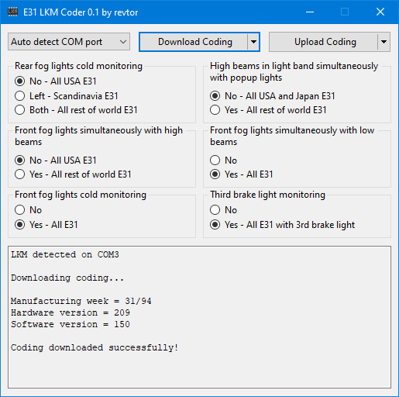The height and width of the screenshot is (397, 399).
Task: Select fog with high beams 'No - All USA E31'
Action: 56,161
